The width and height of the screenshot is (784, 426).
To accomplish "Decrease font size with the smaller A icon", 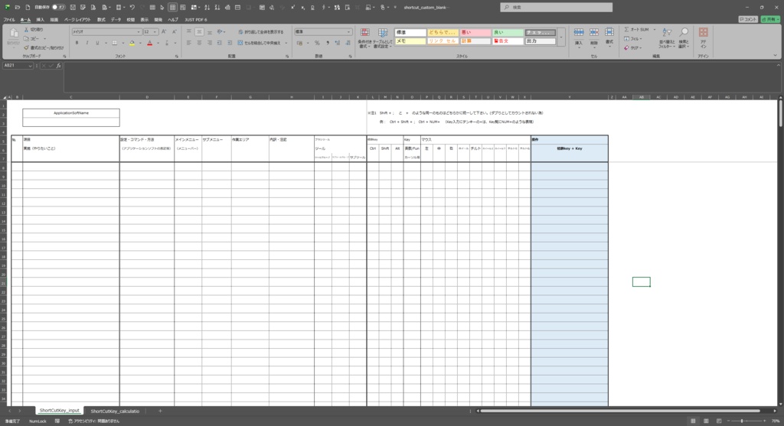I will pyautogui.click(x=174, y=31).
